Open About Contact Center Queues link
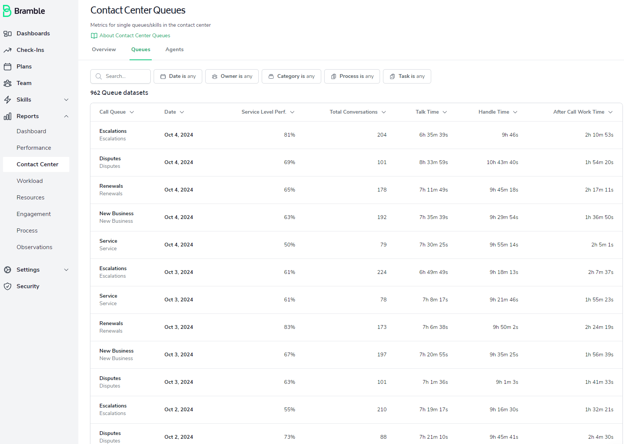Screen dimensions: 624x444 [x=135, y=36]
